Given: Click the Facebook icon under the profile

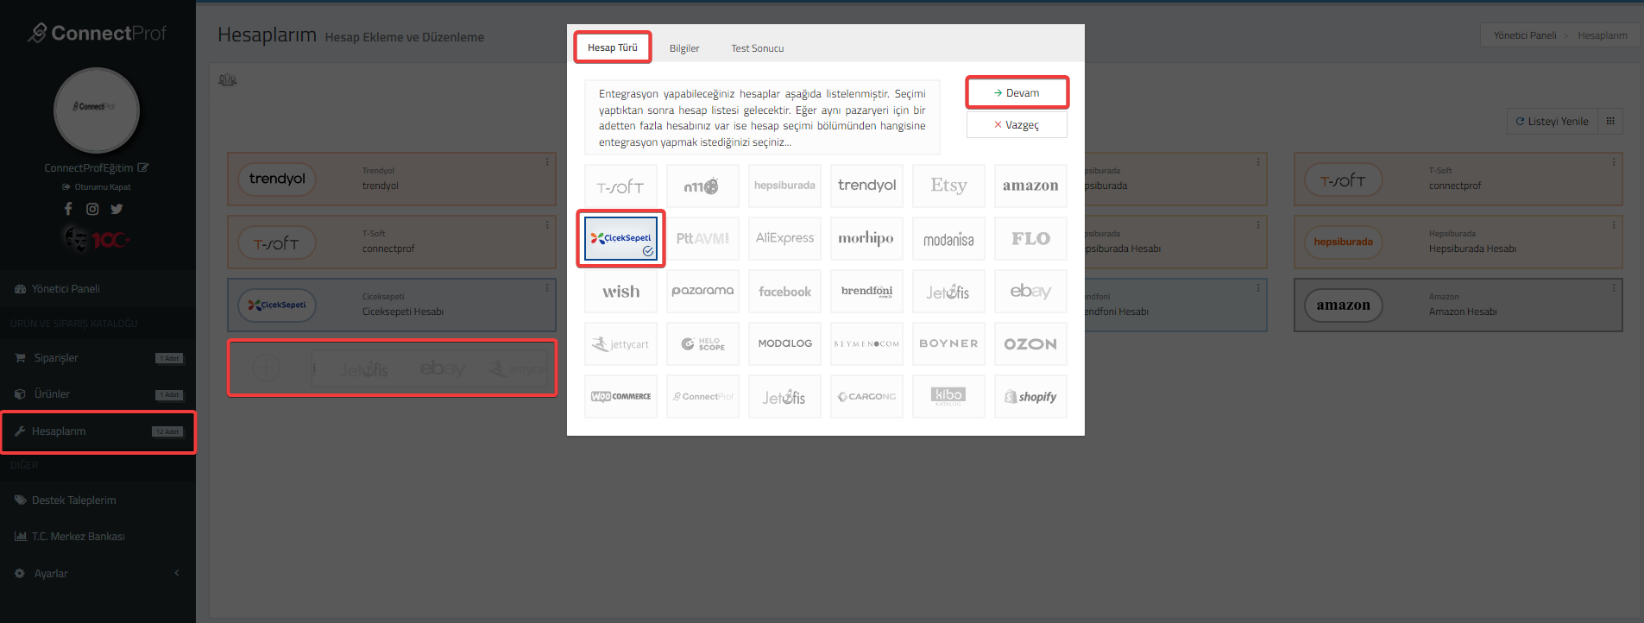Looking at the screenshot, I should point(68,209).
